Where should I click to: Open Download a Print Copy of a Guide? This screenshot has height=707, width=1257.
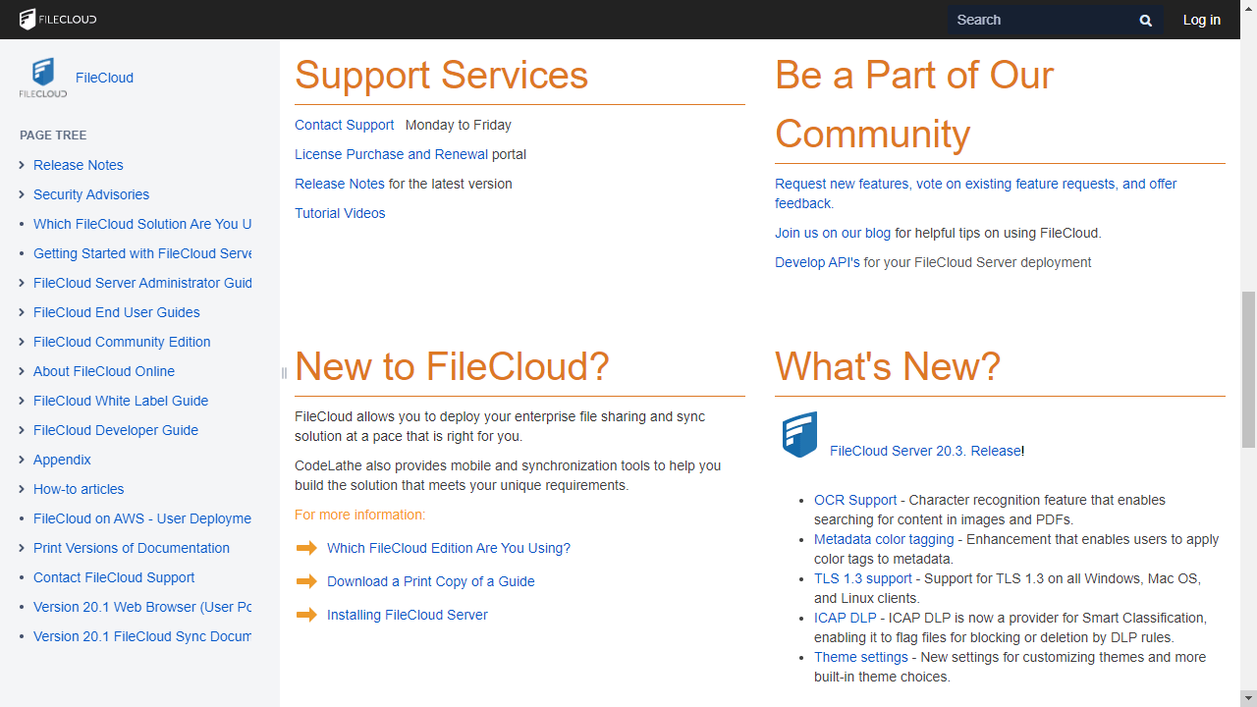click(431, 581)
